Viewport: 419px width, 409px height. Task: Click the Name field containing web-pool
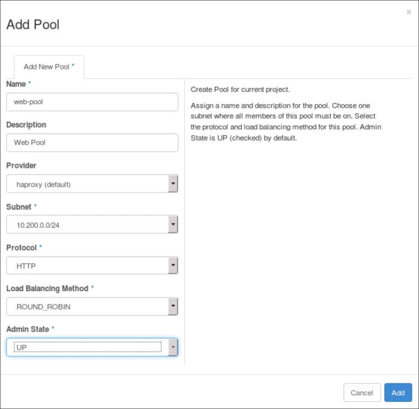(92, 102)
